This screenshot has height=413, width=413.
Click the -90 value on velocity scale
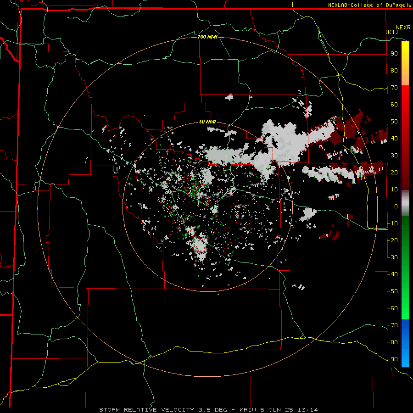(392, 359)
